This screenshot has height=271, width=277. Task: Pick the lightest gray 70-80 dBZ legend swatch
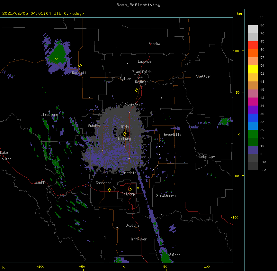[x=253, y=29]
